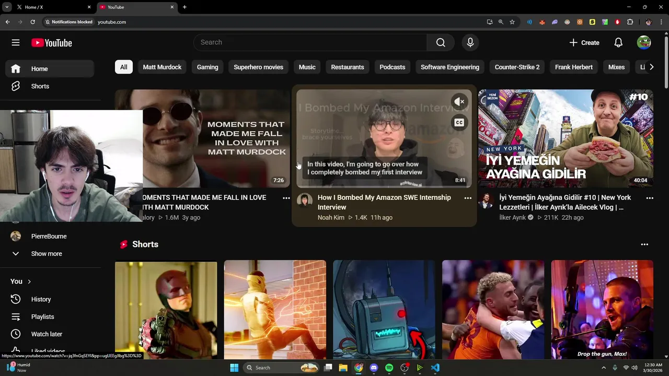Select the All filter chip
669x376 pixels.
pyautogui.click(x=123, y=67)
